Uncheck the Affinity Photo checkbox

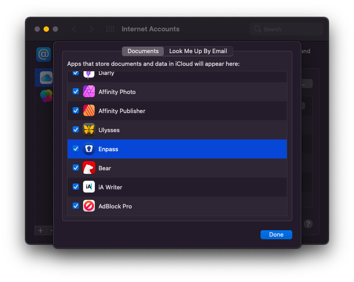(x=76, y=92)
